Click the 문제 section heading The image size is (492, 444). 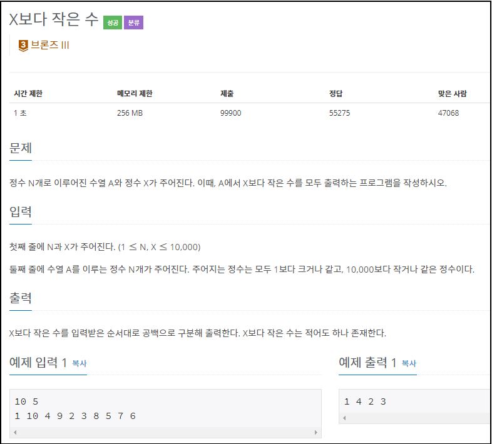(21, 148)
